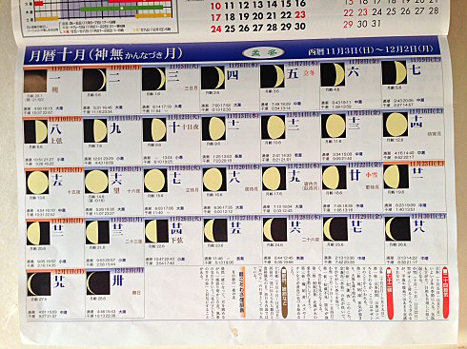This screenshot has width=467, height=349.
Task: Click the orange vertical label in text section
Action: [x=241, y=292]
